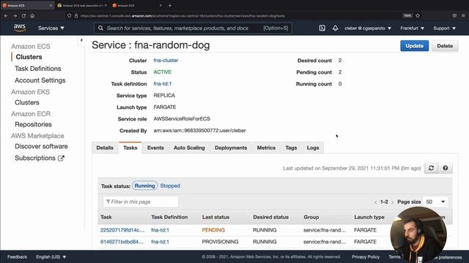Open Privacy Policy footer link

[366, 256]
